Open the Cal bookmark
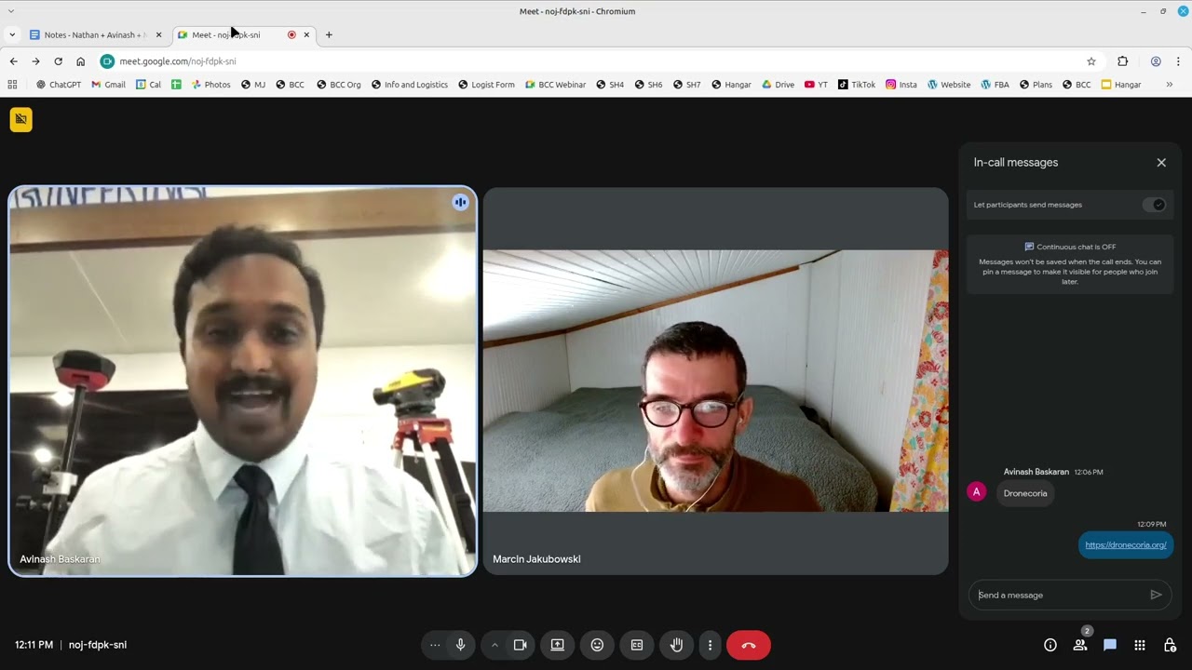The height and width of the screenshot is (670, 1192). (148, 85)
